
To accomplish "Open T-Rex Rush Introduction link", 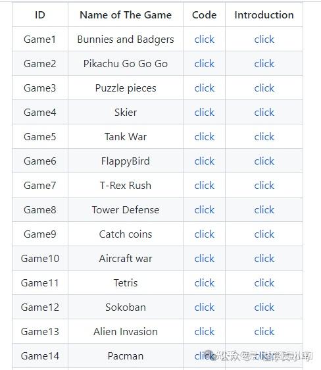I will point(264,186).
